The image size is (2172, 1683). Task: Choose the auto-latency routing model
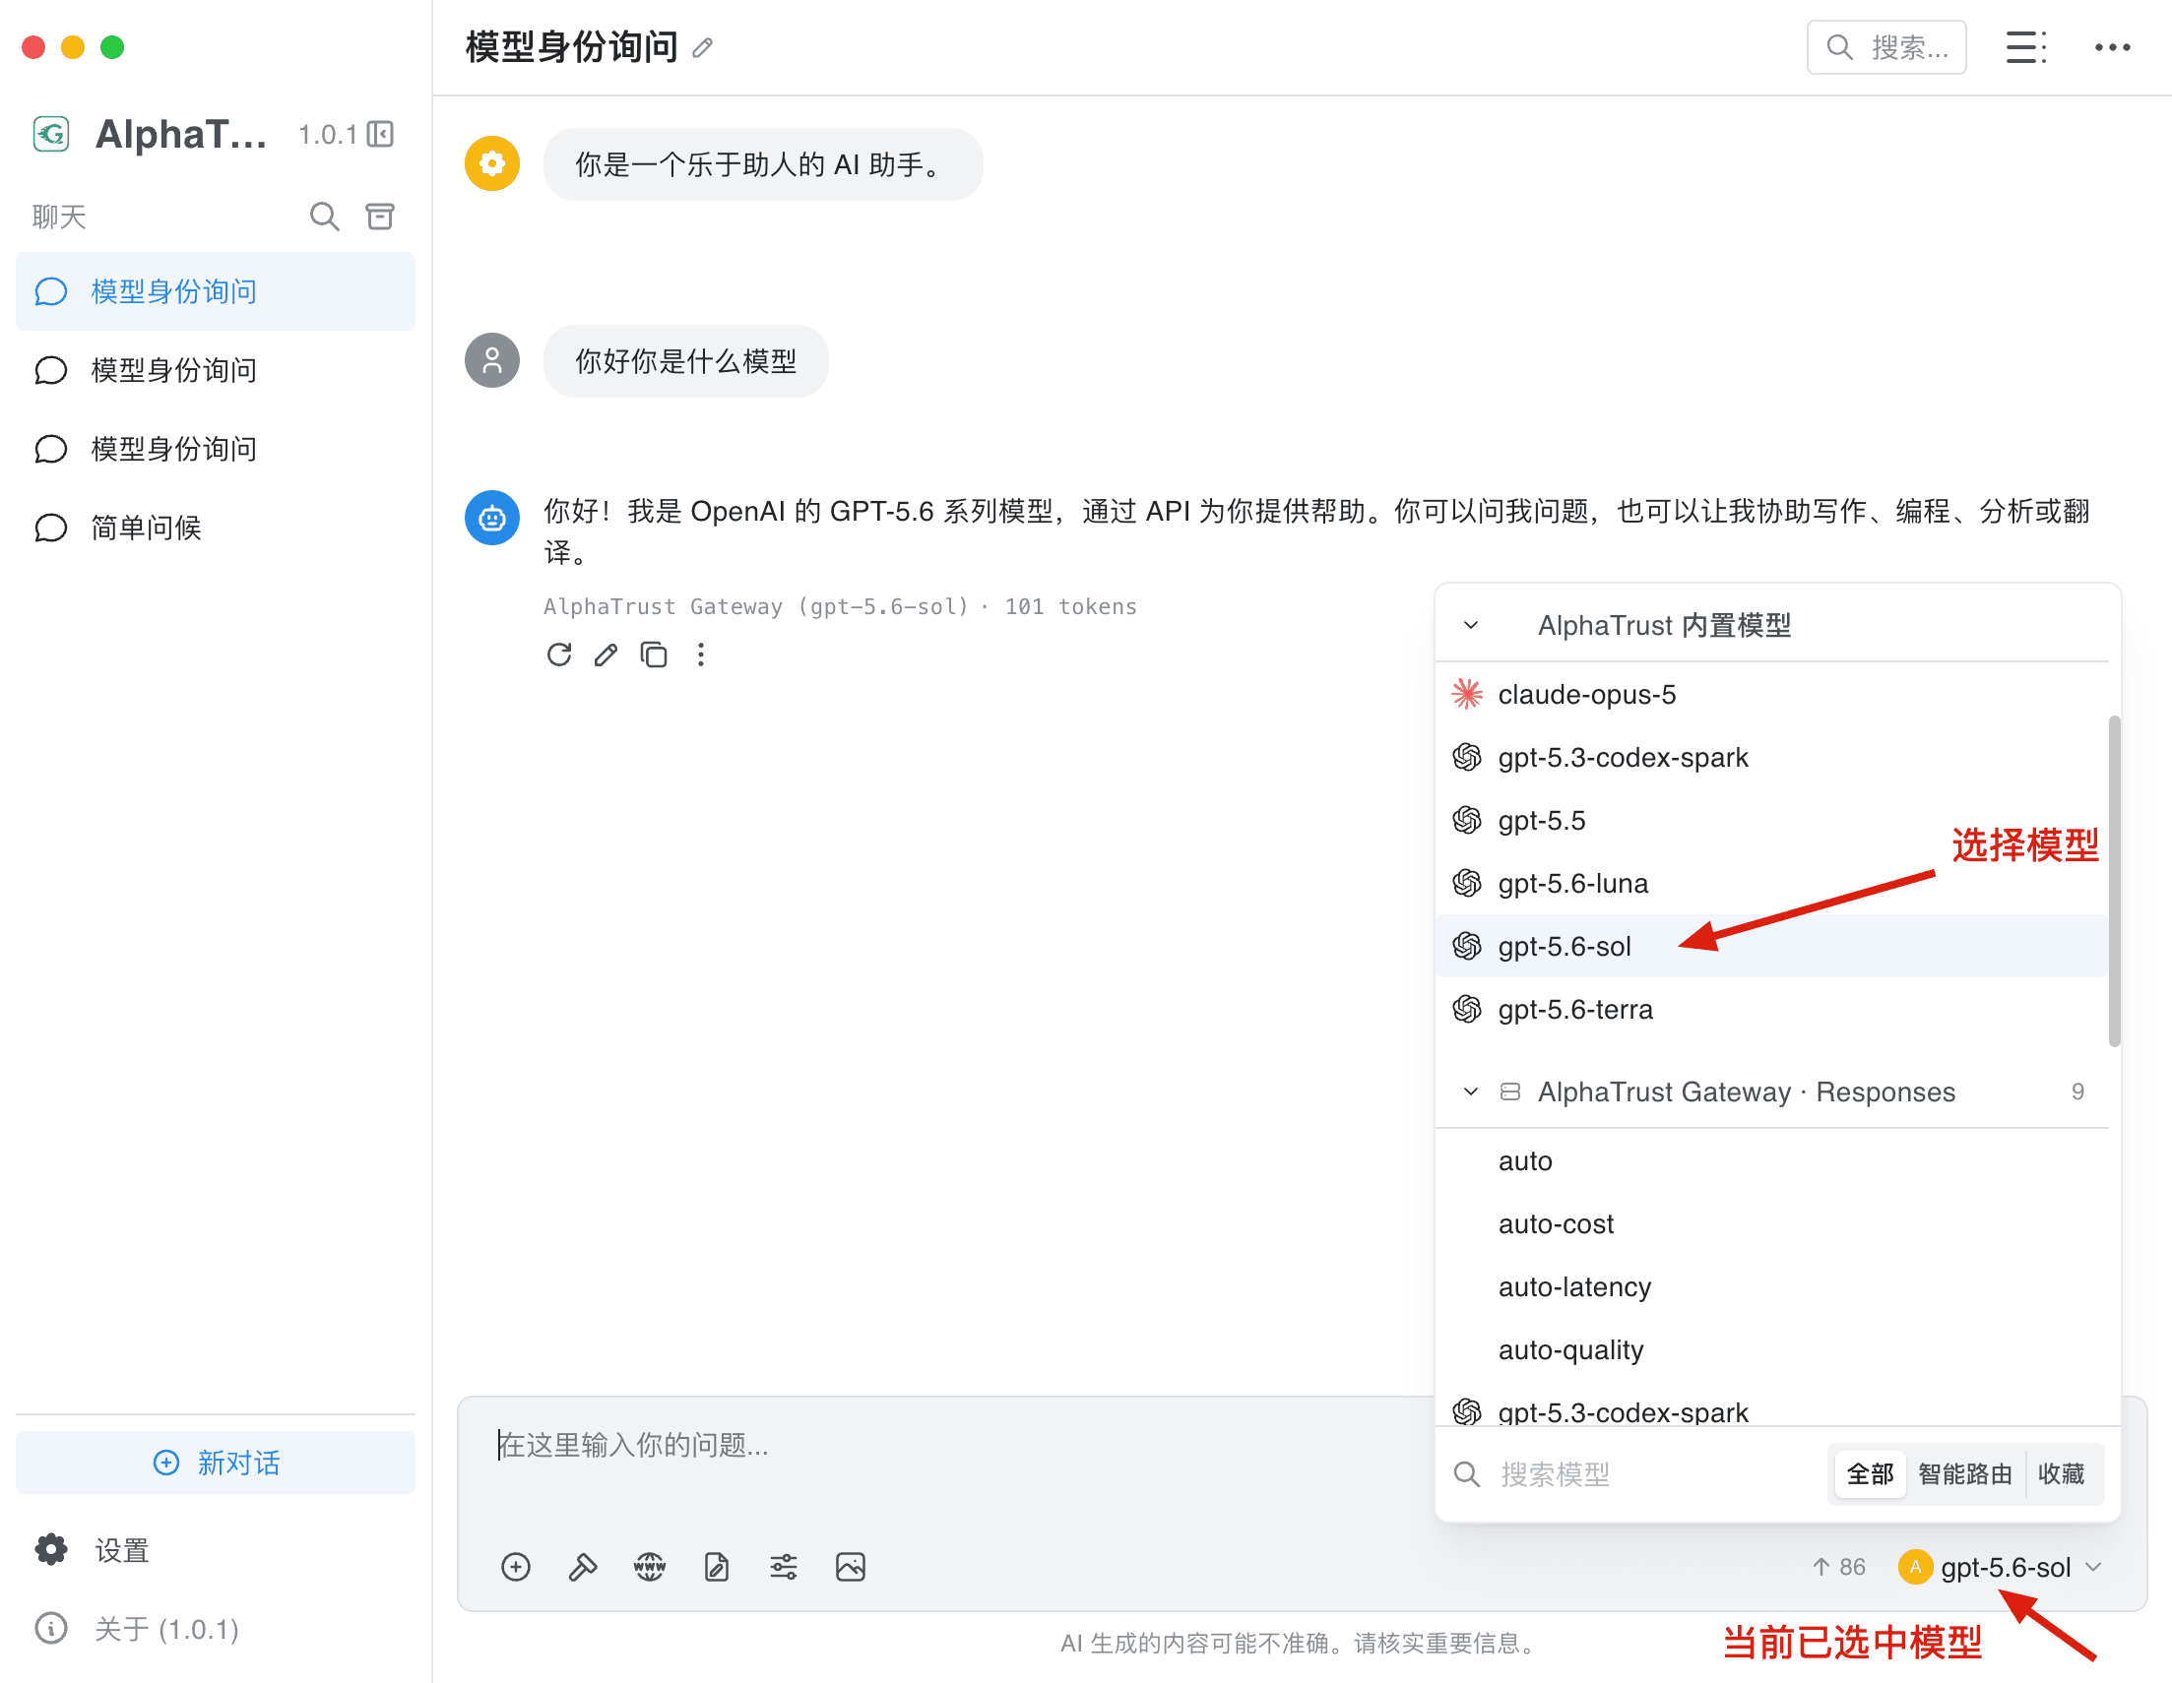coord(1770,1287)
